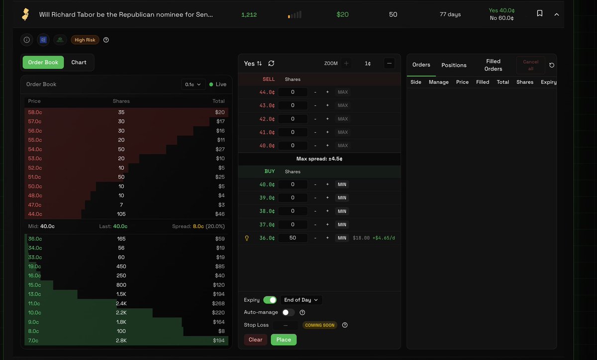Swap Yes/No side with arrows icon
The image size is (597, 360).
click(x=259, y=63)
